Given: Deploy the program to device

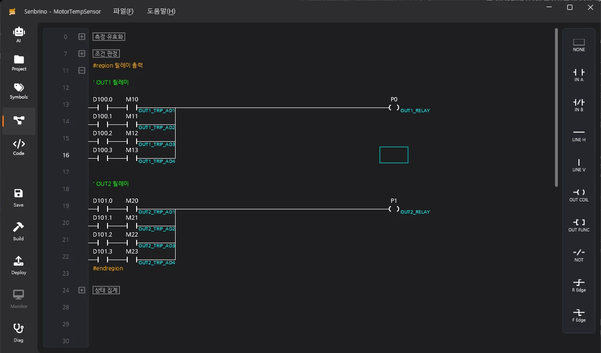Looking at the screenshot, I should (19, 265).
